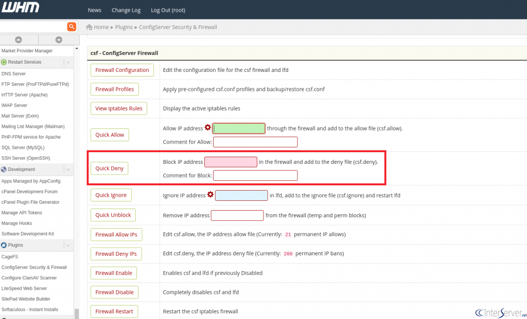Click the Quick Deny button
Screen dimensions: 527x319
click(x=109, y=168)
